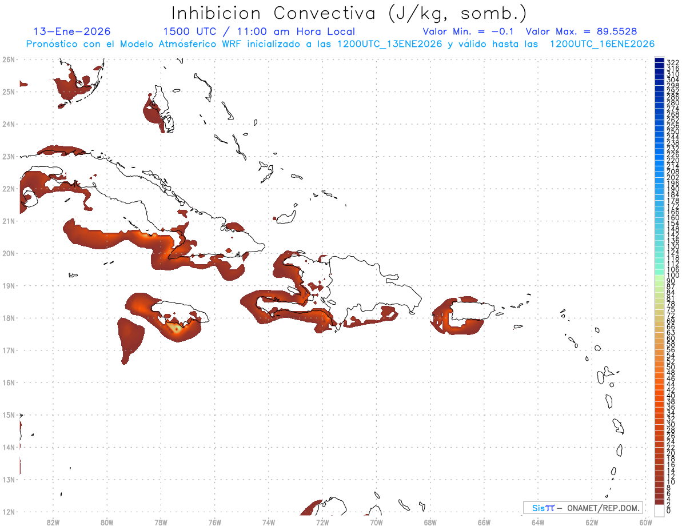The width and height of the screenshot is (686, 530).
Task: Click the "70W" longitude label
Action: tap(376, 523)
